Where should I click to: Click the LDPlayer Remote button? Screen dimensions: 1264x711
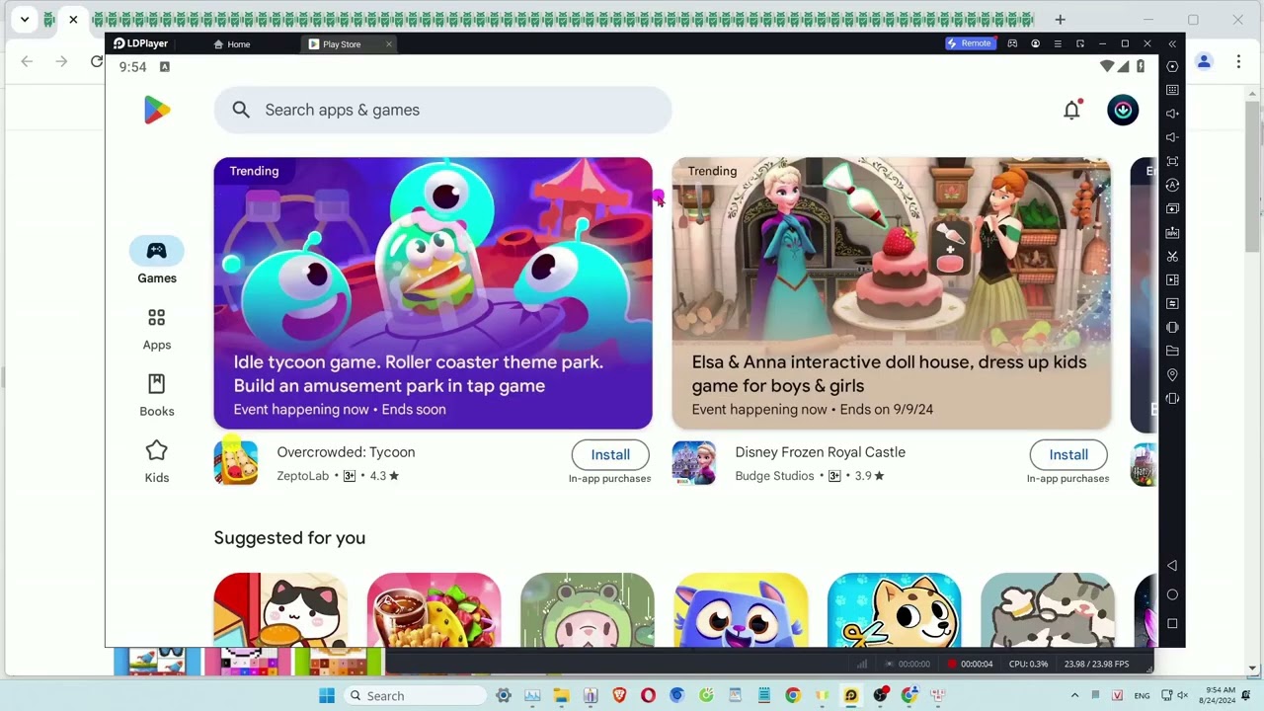tap(970, 43)
